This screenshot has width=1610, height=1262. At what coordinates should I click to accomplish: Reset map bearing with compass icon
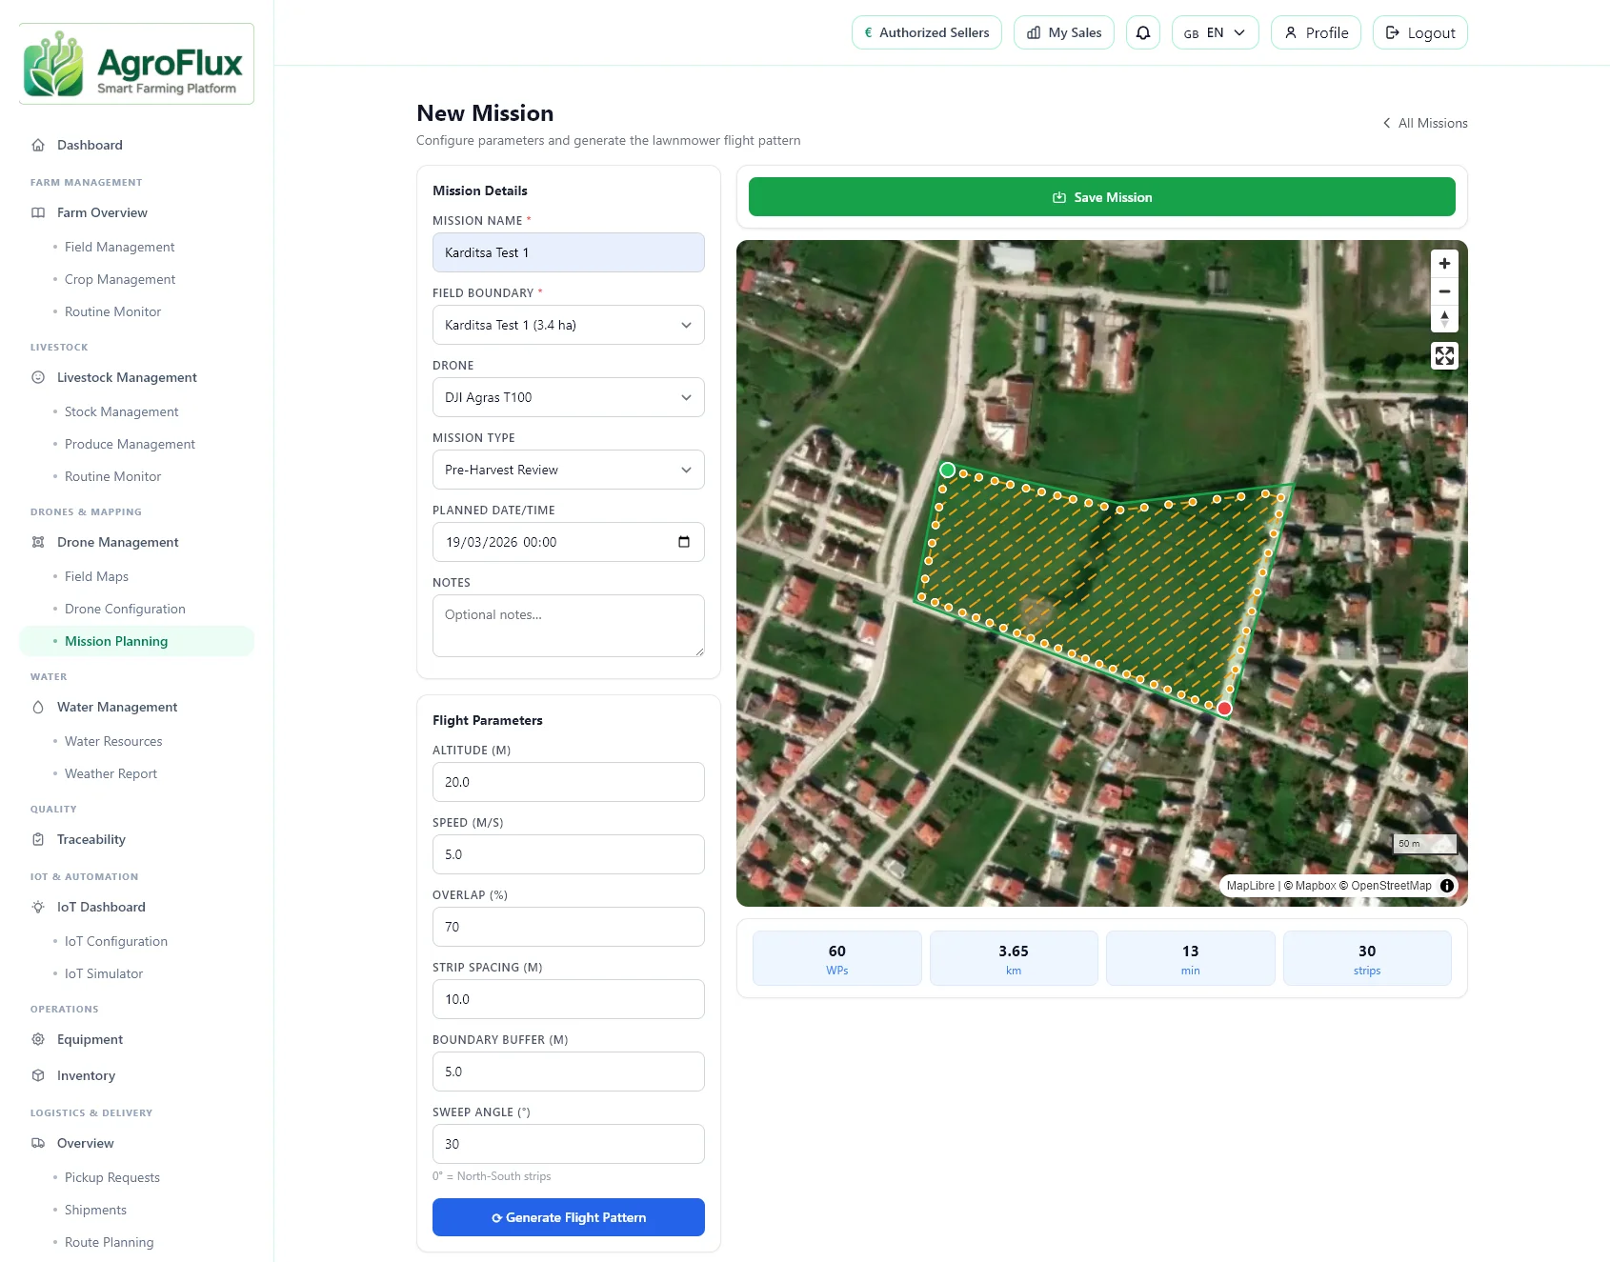pos(1444,319)
